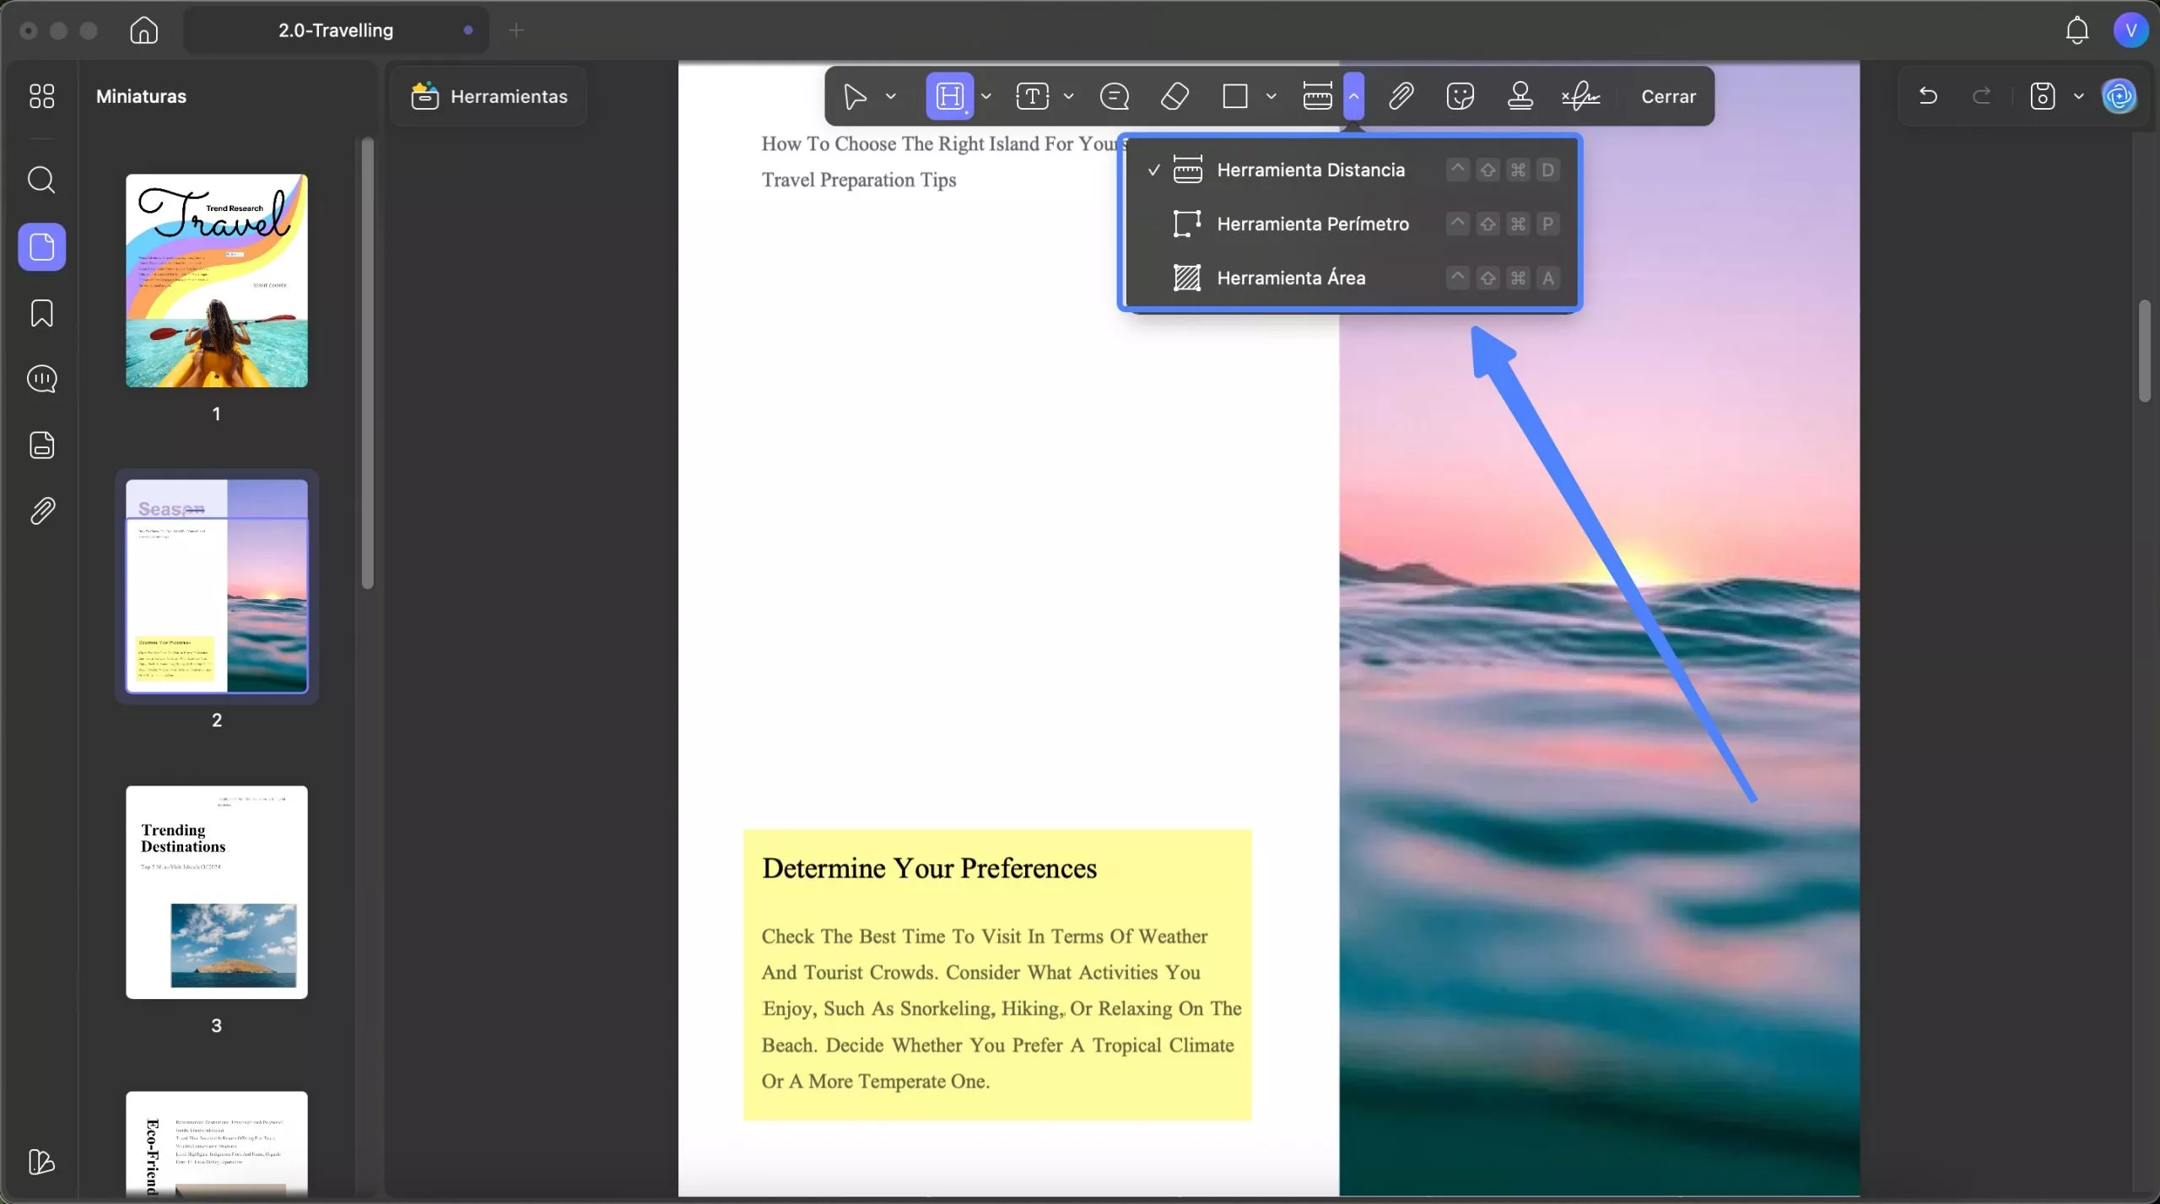Image resolution: width=2160 pixels, height=1204 pixels.
Task: Open the Stamp tool
Action: (1520, 96)
